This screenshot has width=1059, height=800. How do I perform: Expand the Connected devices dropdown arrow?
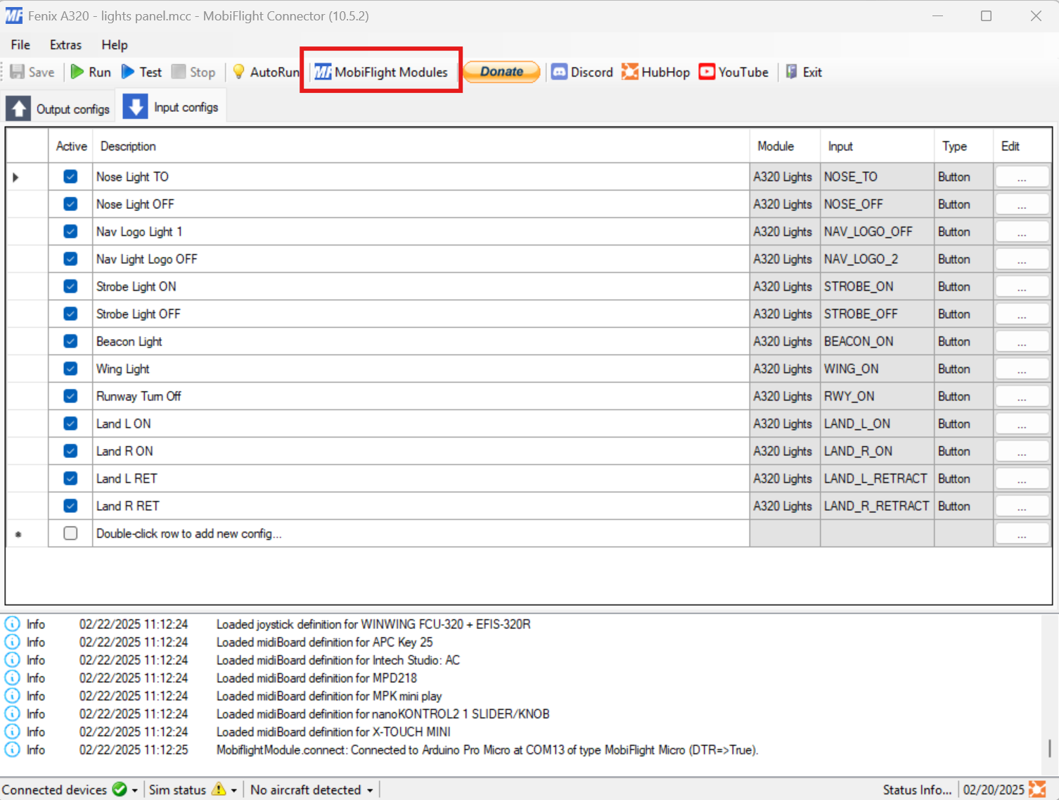click(x=135, y=791)
